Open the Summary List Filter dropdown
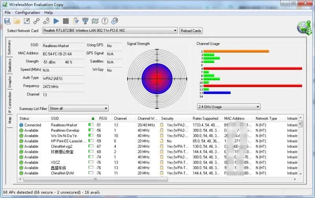The width and height of the screenshot is (315, 198). click(78, 108)
